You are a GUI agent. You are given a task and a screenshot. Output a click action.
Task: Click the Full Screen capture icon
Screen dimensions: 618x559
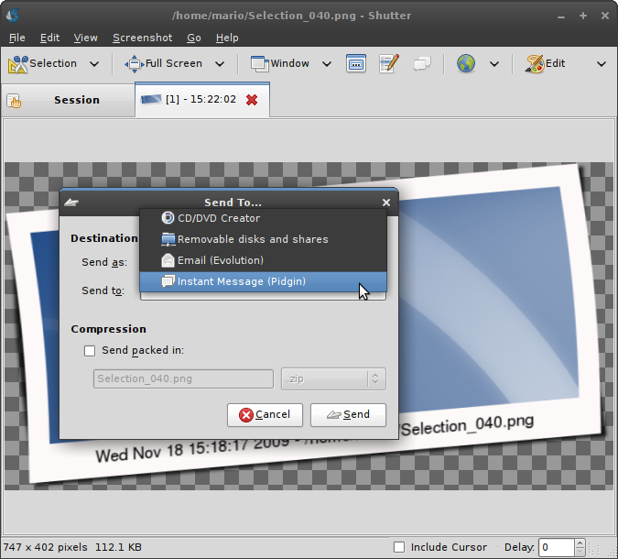point(134,64)
